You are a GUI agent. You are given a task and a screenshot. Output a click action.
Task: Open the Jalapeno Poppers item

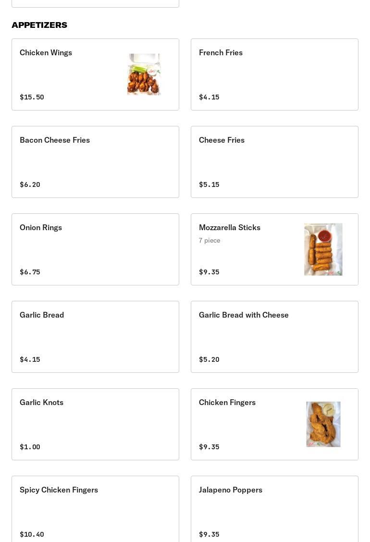point(274,510)
